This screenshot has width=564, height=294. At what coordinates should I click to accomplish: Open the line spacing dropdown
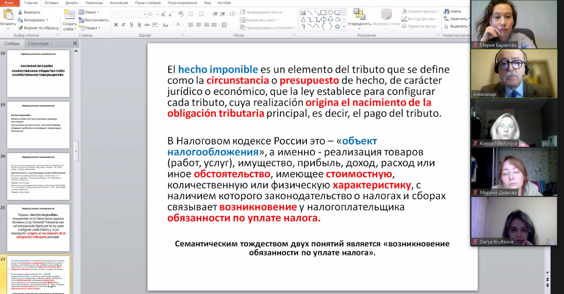click(x=233, y=14)
